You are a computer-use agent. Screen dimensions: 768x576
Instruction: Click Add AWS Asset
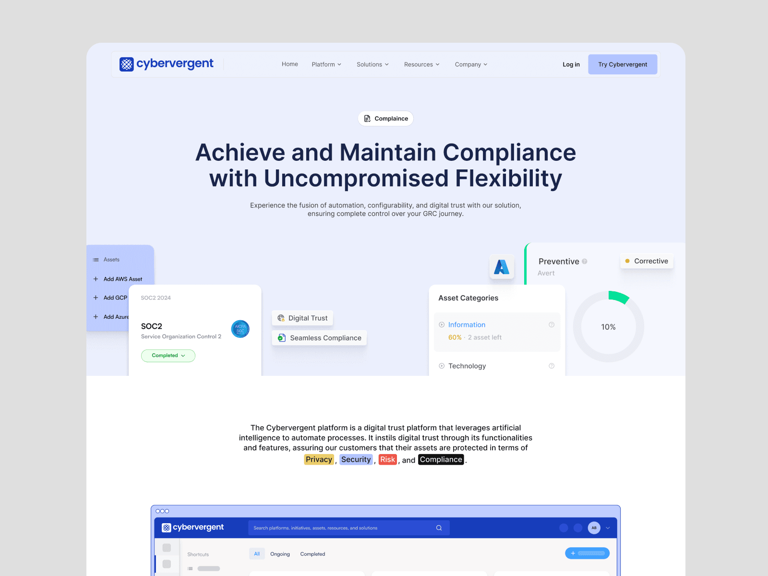point(123,279)
